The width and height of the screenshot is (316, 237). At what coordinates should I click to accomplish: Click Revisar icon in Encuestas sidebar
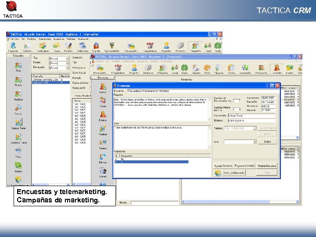103,158
